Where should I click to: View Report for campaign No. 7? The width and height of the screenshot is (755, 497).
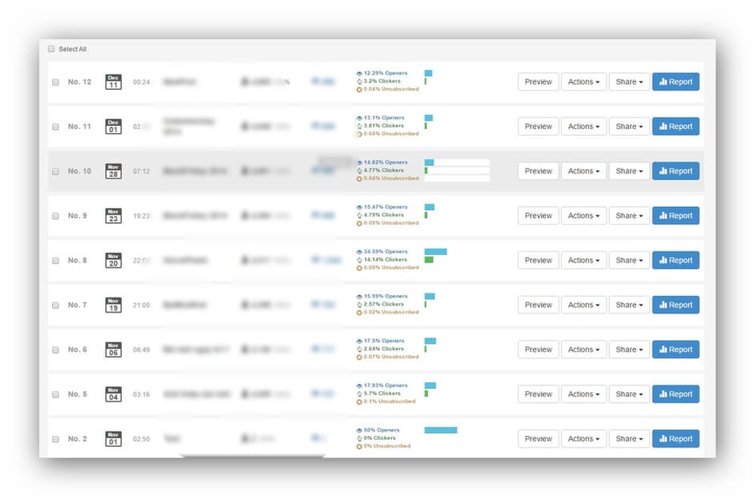click(675, 305)
